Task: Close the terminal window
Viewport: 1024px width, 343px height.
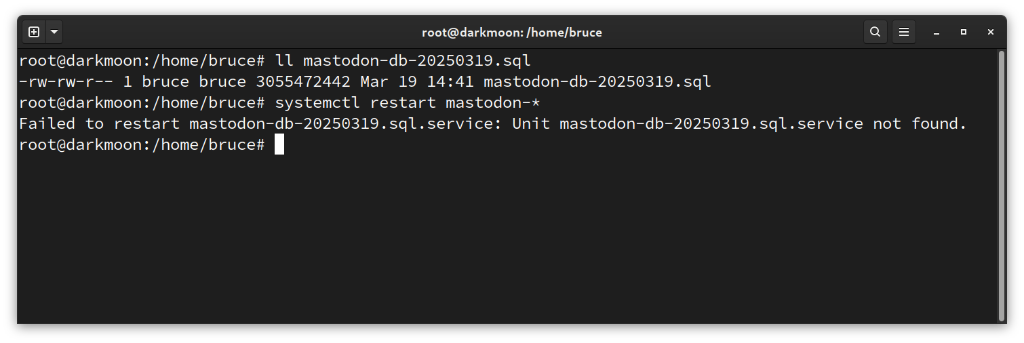Action: pyautogui.click(x=991, y=32)
